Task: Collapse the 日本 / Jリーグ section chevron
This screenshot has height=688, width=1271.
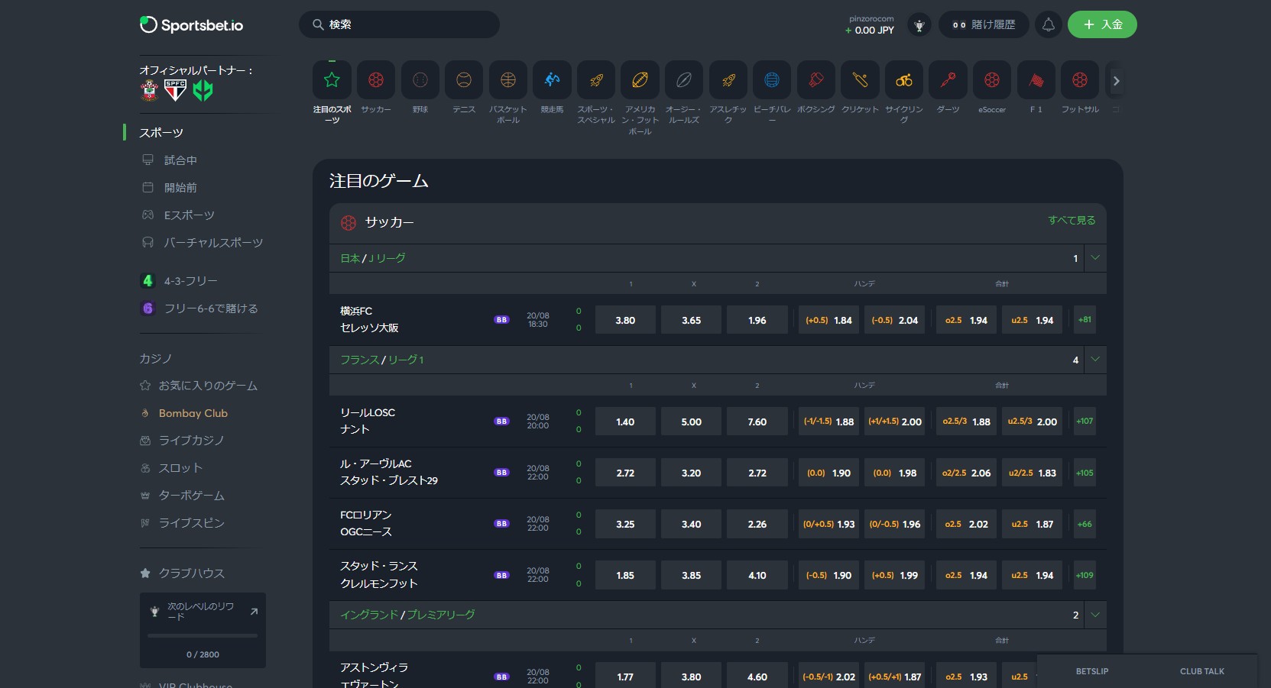Action: tap(1095, 258)
